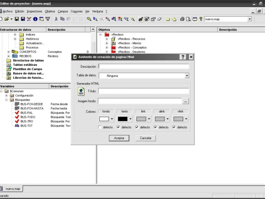Open the Inspectores menu
This screenshot has height=199, width=265.
tap(34, 11)
